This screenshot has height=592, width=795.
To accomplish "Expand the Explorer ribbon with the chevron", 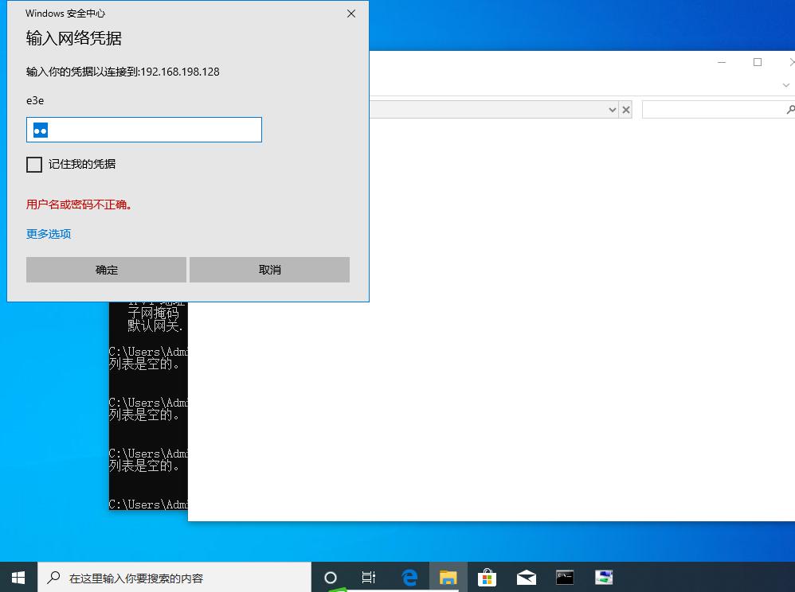I will pos(786,84).
